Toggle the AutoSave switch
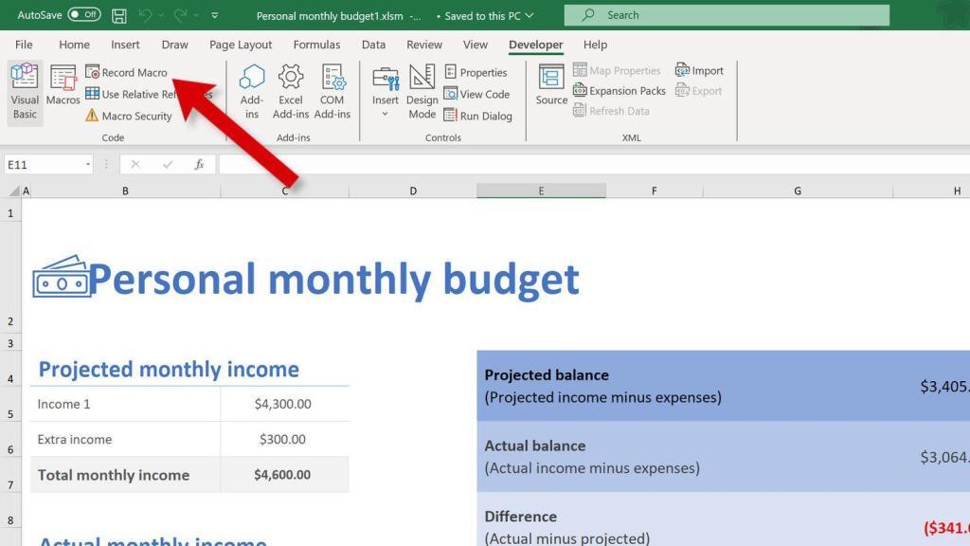 point(84,15)
